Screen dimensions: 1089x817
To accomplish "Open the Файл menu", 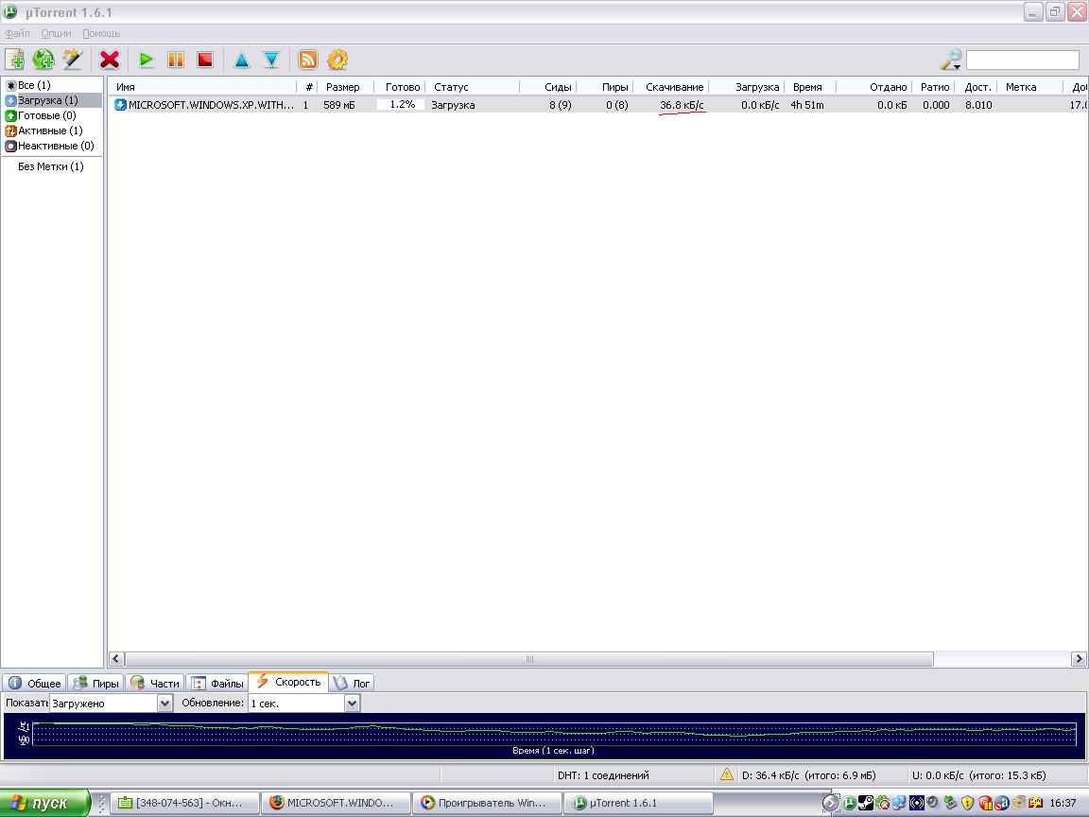I will [x=17, y=33].
